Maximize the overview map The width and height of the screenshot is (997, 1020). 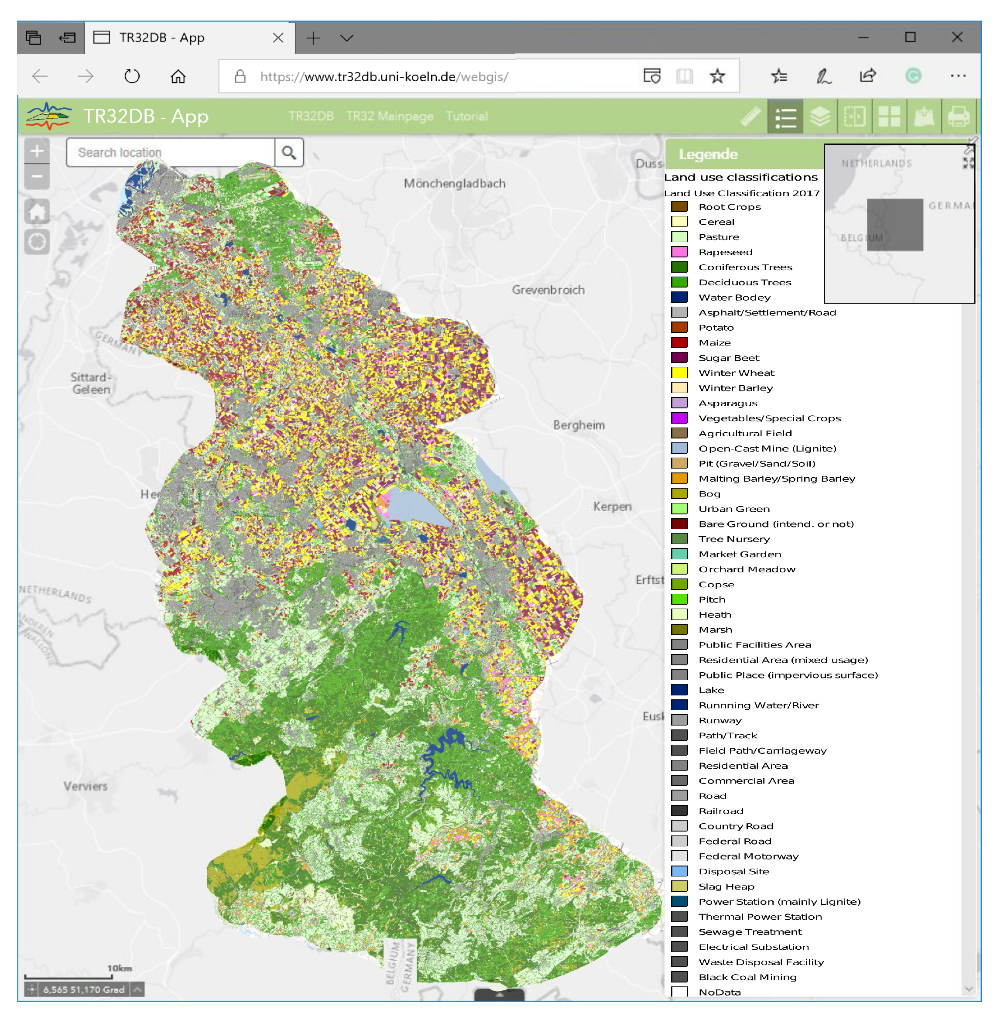click(968, 163)
